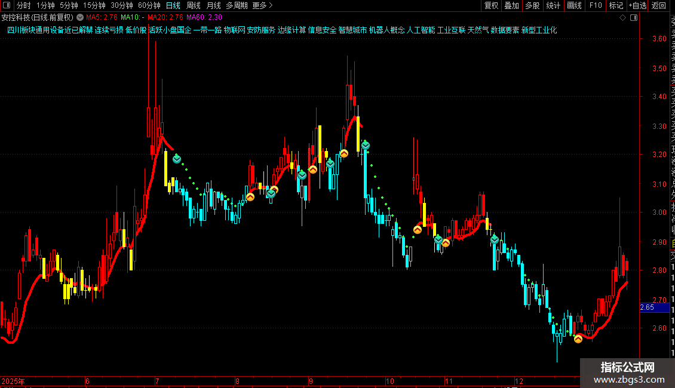Toggle the right info panel icon
The height and width of the screenshot is (388, 675).
pyautogui.click(x=634, y=18)
